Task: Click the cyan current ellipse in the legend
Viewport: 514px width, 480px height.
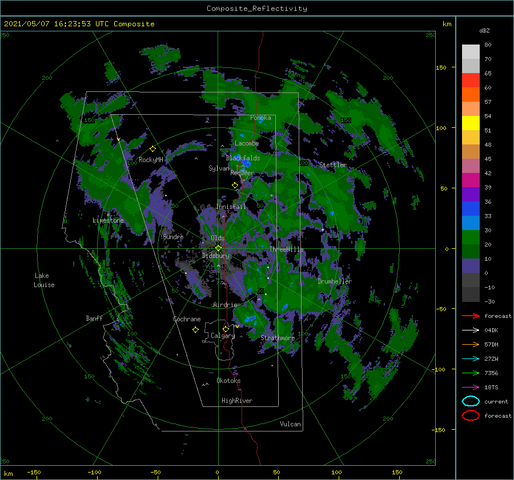Action: 471,401
